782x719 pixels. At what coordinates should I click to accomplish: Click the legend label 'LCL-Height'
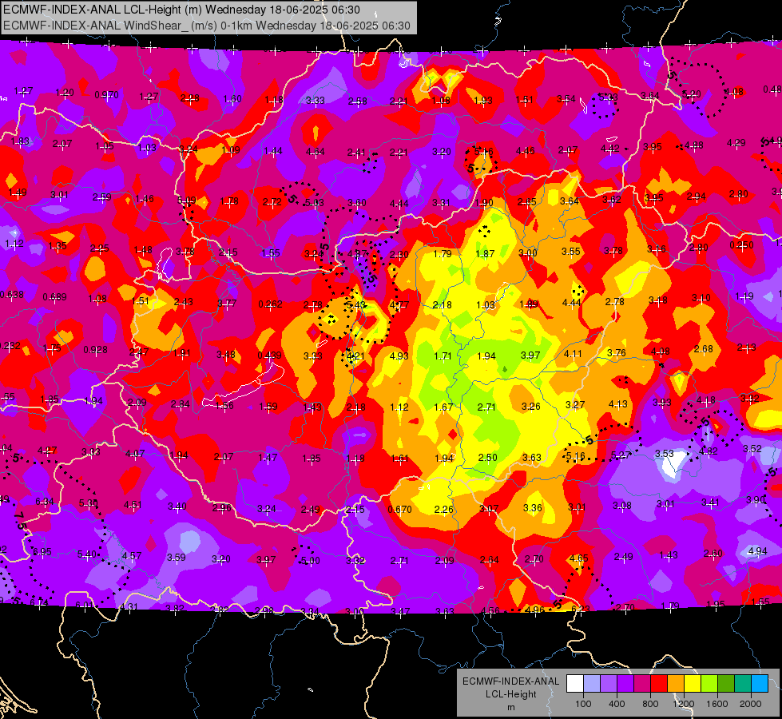tap(510, 694)
